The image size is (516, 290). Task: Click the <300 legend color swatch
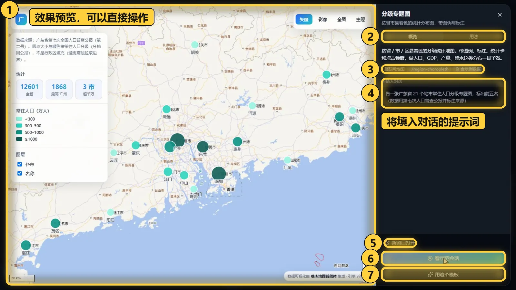(19, 119)
